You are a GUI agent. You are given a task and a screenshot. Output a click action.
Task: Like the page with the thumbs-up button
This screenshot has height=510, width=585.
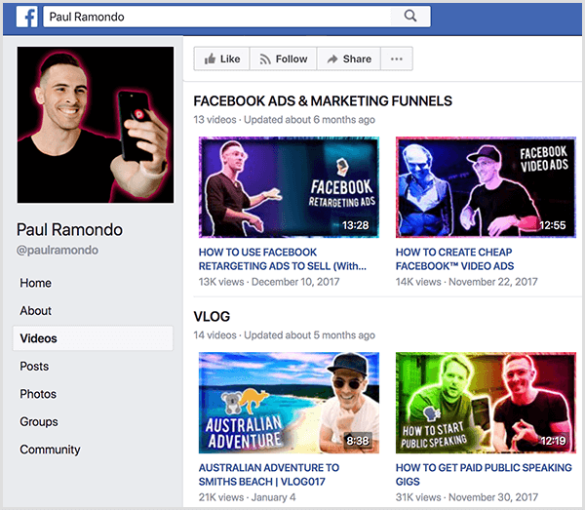tap(221, 59)
